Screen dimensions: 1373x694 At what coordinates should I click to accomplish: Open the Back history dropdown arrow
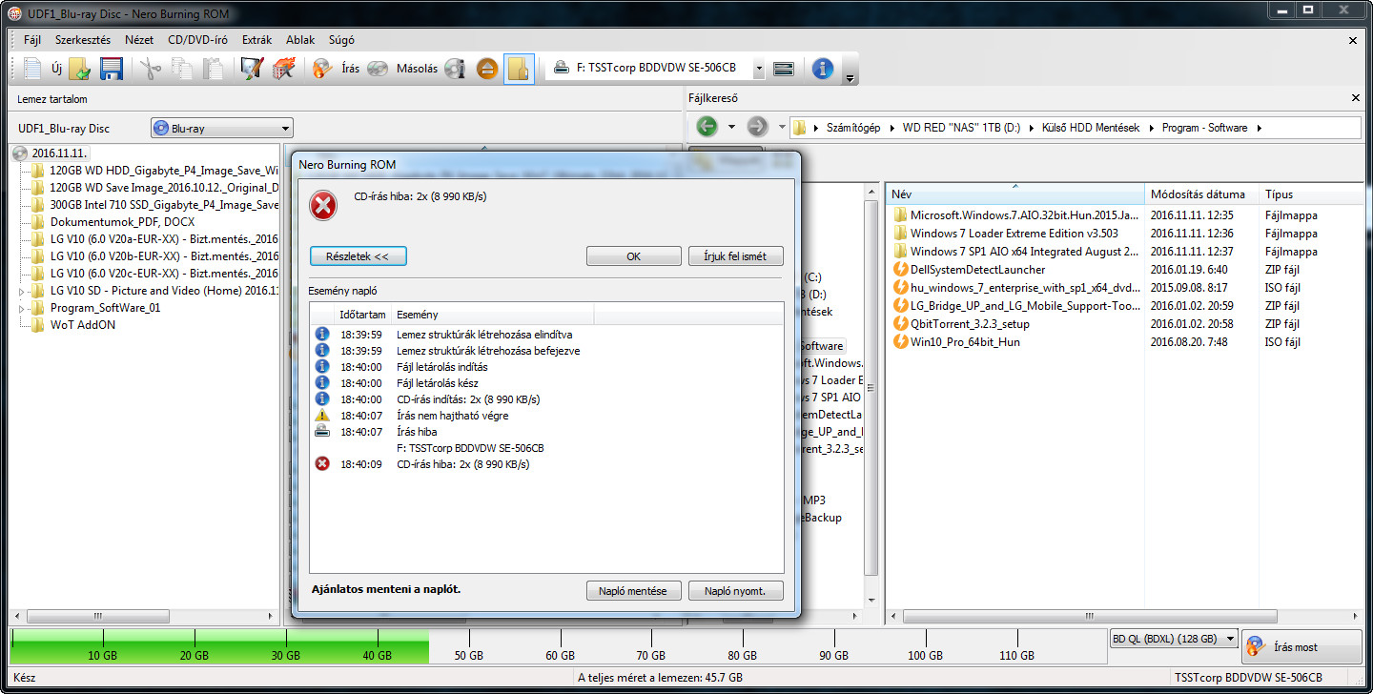point(731,127)
